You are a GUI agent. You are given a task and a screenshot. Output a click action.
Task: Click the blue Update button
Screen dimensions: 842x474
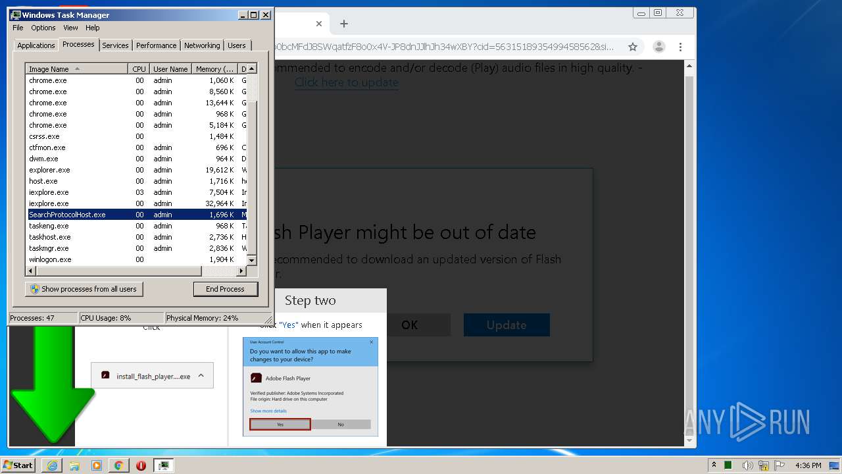click(507, 325)
